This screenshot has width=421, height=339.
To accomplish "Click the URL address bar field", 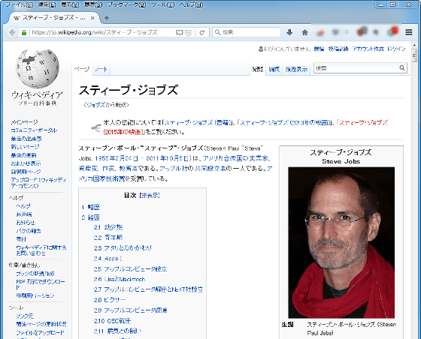I will tap(102, 32).
